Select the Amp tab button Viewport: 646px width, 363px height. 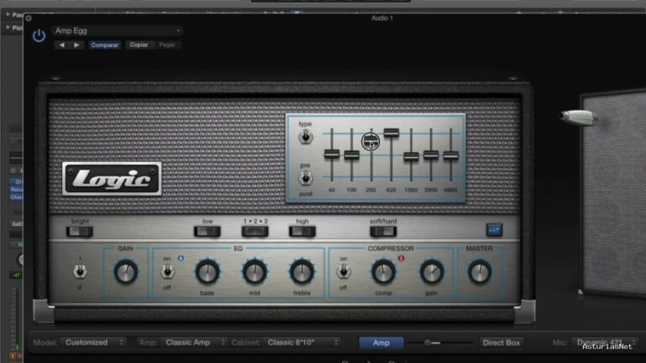[x=381, y=343]
